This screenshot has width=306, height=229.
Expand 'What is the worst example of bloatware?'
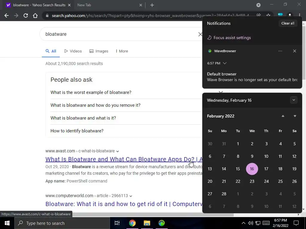tap(126, 92)
